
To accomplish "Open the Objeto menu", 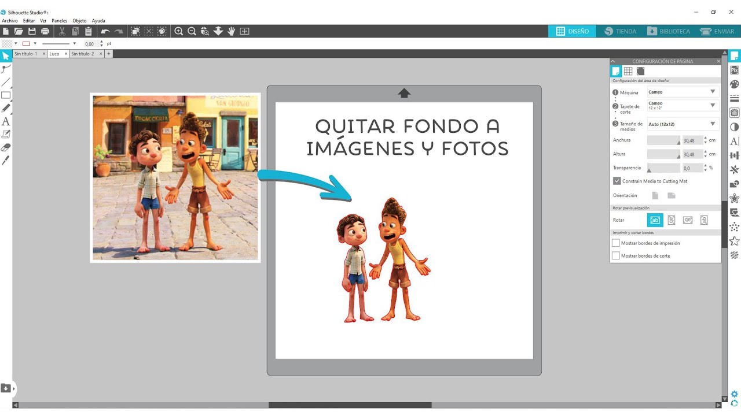I will coord(79,21).
